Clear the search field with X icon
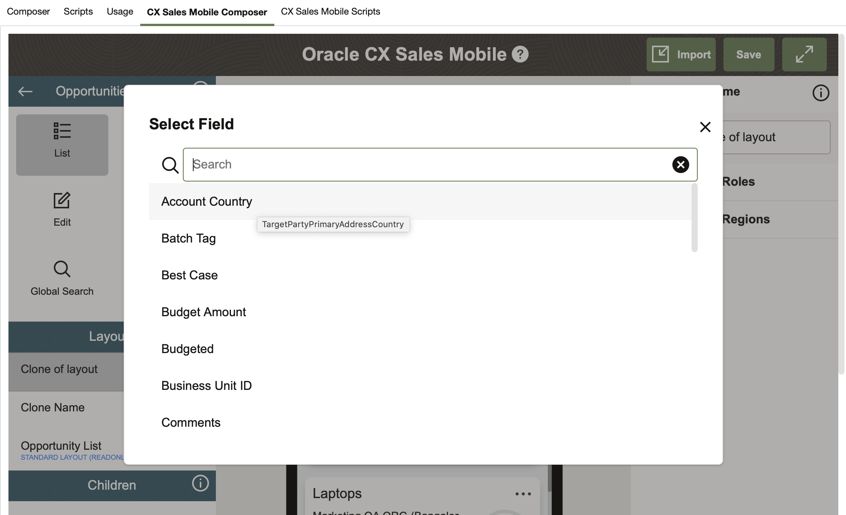Image resolution: width=846 pixels, height=515 pixels. point(680,165)
